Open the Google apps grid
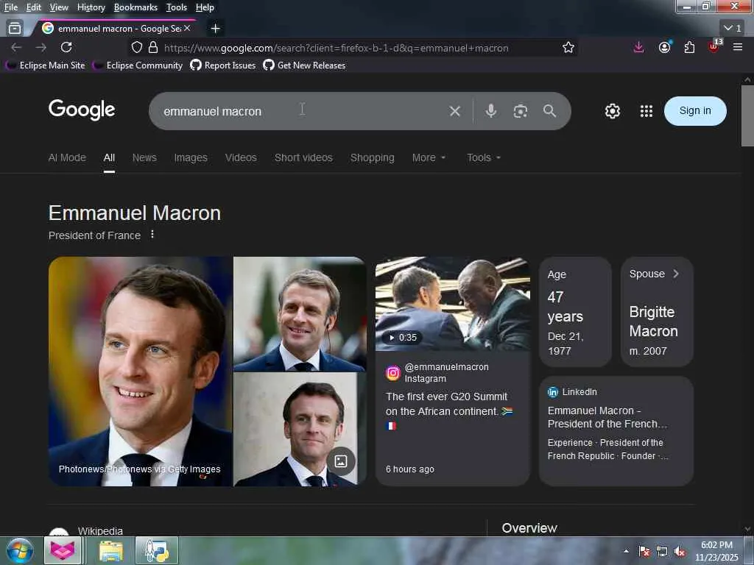This screenshot has height=565, width=754. pos(646,111)
